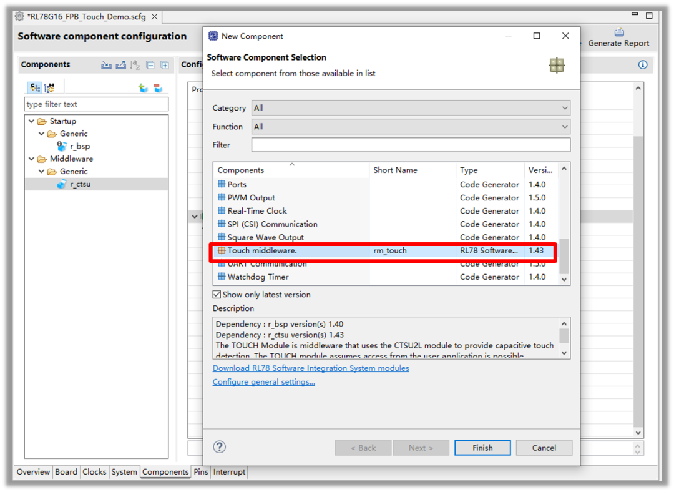Switch to hardware view in Components
This screenshot has width=674, height=492.
coord(49,88)
